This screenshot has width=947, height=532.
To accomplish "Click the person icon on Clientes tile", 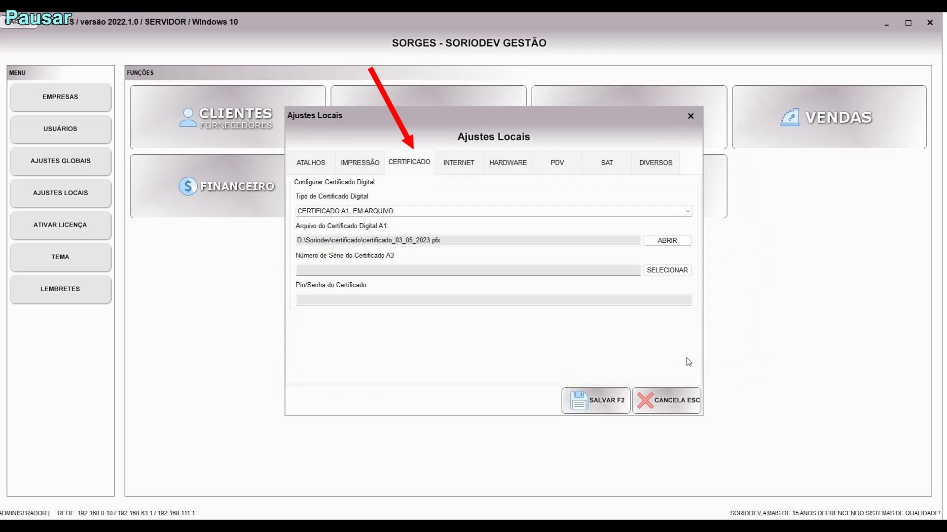I will 188,118.
